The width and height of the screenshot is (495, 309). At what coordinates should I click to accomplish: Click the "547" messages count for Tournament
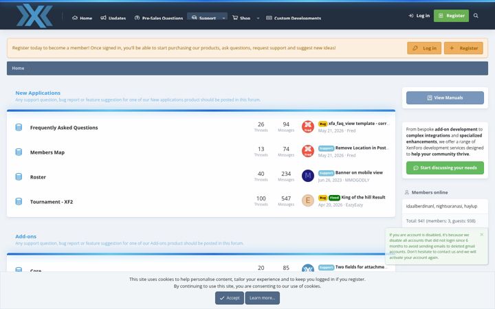coord(286,198)
